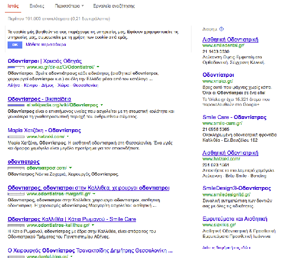Expand the Περισσότερα menu
The image size is (290, 258).
[69, 6]
